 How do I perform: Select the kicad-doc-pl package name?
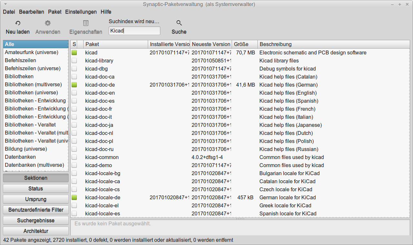point(99,141)
